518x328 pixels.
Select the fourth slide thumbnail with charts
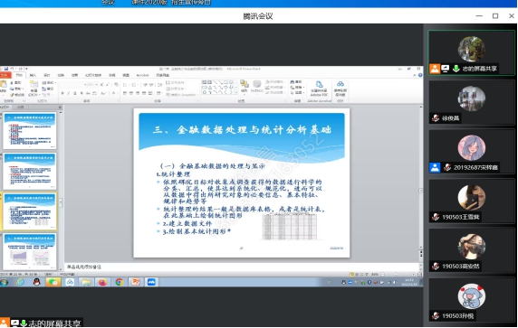tap(30, 251)
